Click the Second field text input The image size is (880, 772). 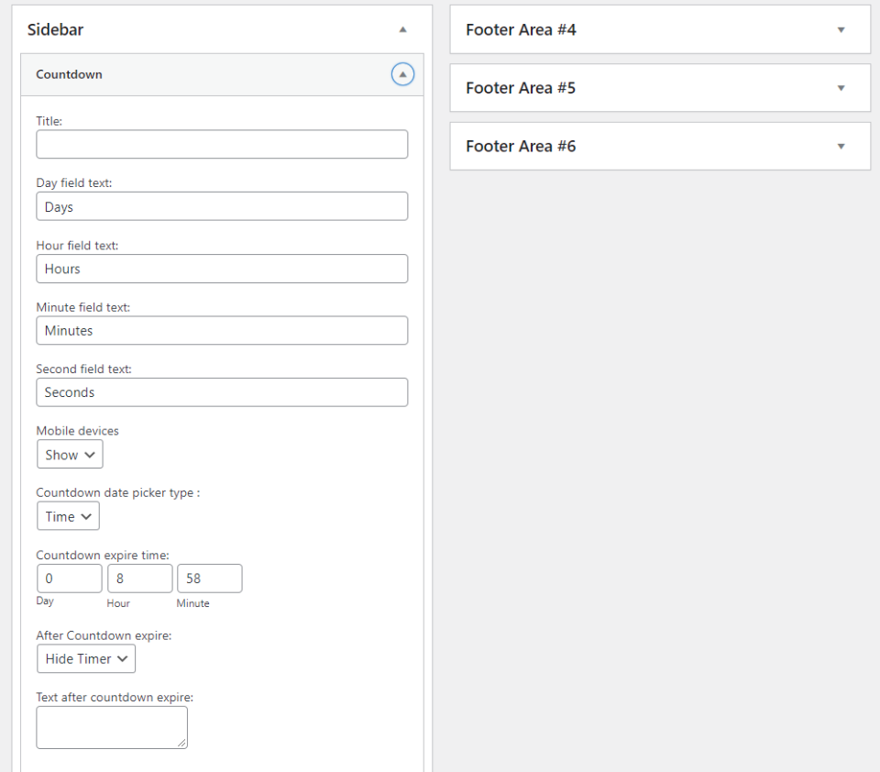point(222,392)
